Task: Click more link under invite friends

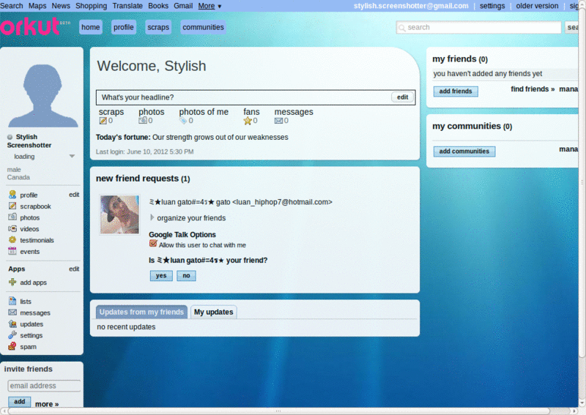Action: pyautogui.click(x=47, y=404)
